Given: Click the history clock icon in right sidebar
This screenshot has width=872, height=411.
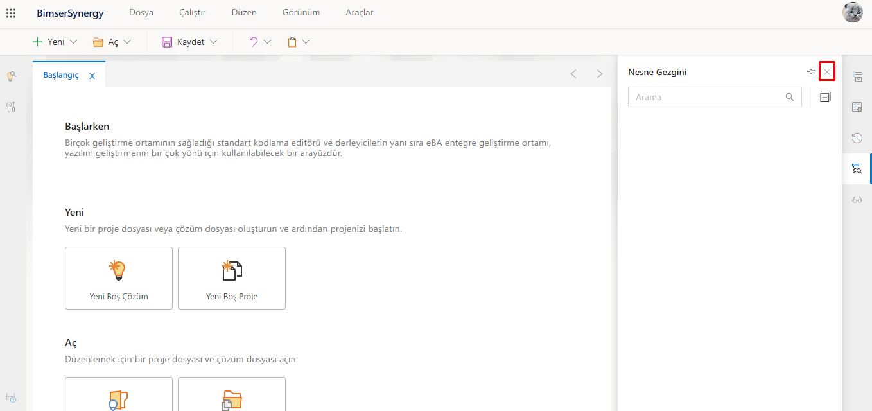Looking at the screenshot, I should [x=857, y=138].
